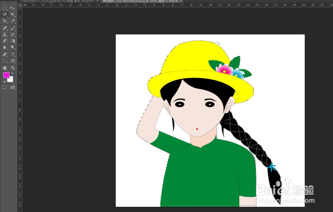
Task: Select the Pen tool
Action: [x=5, y=54]
